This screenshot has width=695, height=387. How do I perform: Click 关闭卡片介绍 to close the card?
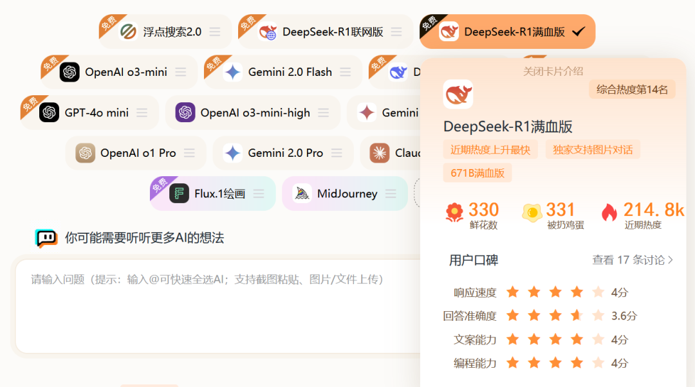click(553, 71)
